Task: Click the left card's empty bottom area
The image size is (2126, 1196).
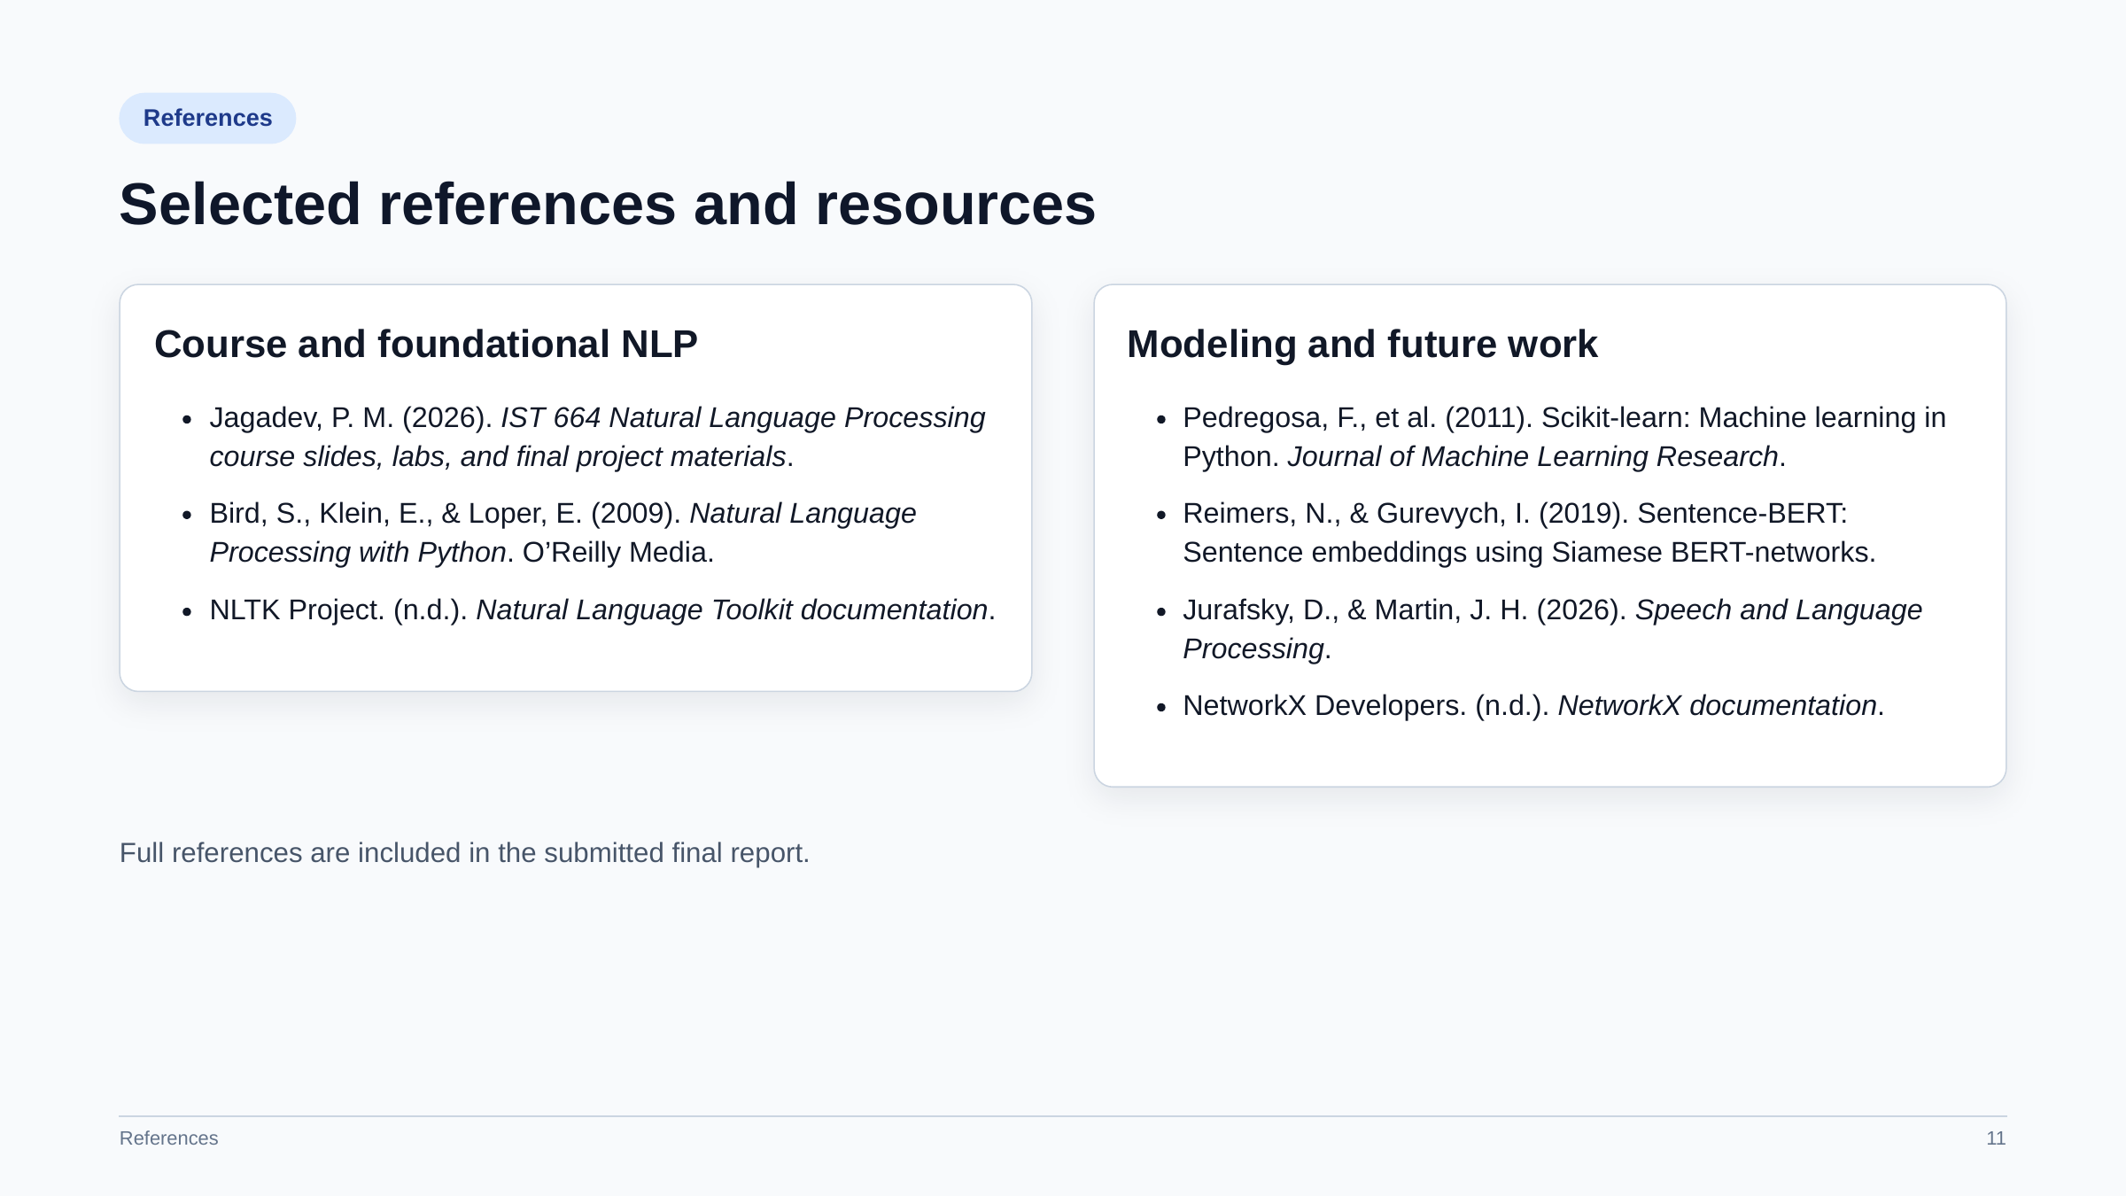Action: [x=576, y=660]
